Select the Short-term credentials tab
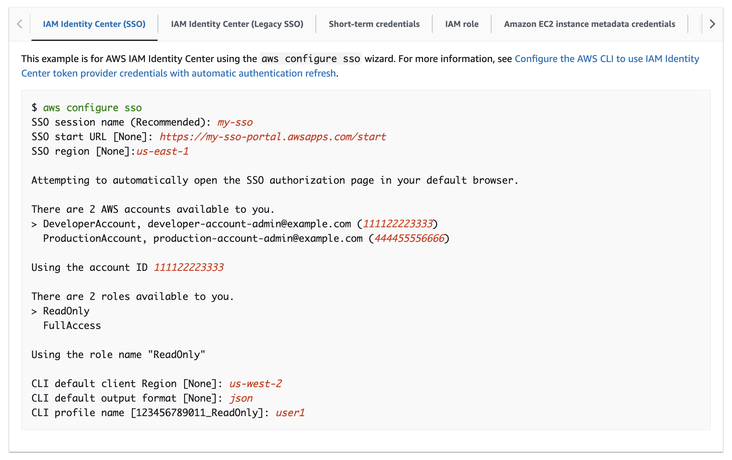The width and height of the screenshot is (732, 460). pyautogui.click(x=374, y=24)
